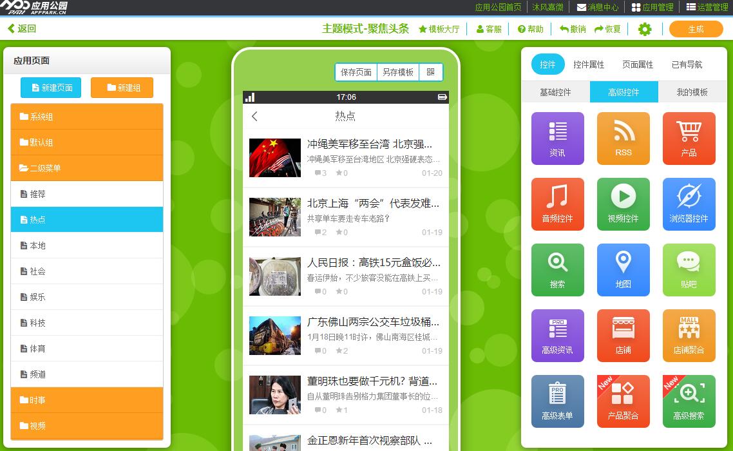The width and height of the screenshot is (733, 451).
Task: Open the QR code view beside 另存模板
Action: pyautogui.click(x=430, y=72)
